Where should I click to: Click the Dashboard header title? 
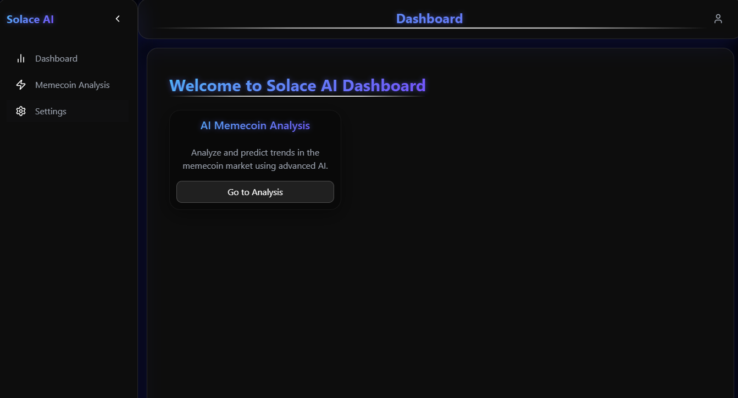coord(429,18)
